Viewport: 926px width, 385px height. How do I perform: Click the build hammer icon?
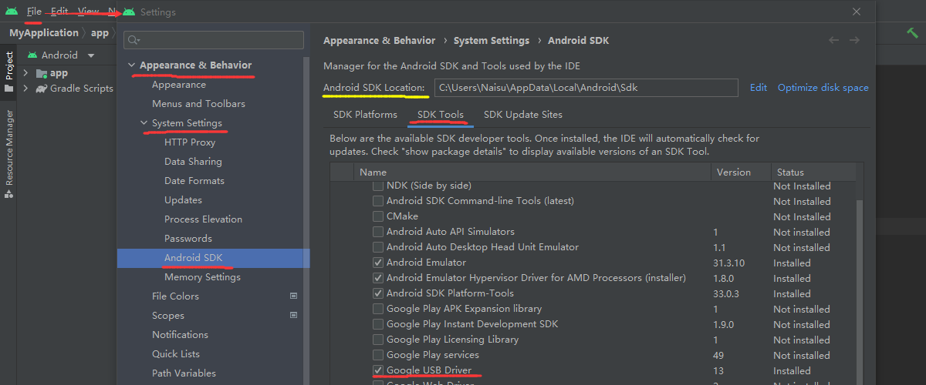pyautogui.click(x=912, y=32)
